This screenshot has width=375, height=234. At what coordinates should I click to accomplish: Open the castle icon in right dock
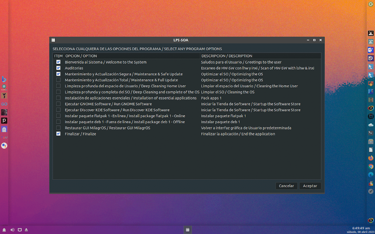(371, 183)
